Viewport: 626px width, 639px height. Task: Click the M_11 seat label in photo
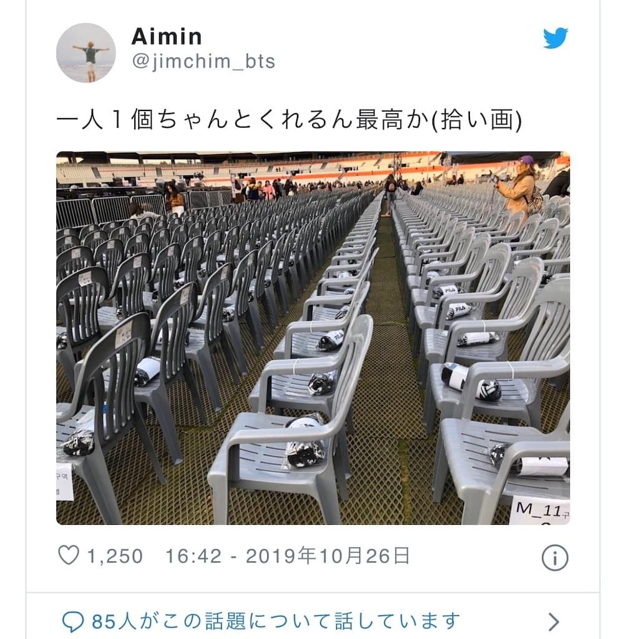[x=540, y=510]
